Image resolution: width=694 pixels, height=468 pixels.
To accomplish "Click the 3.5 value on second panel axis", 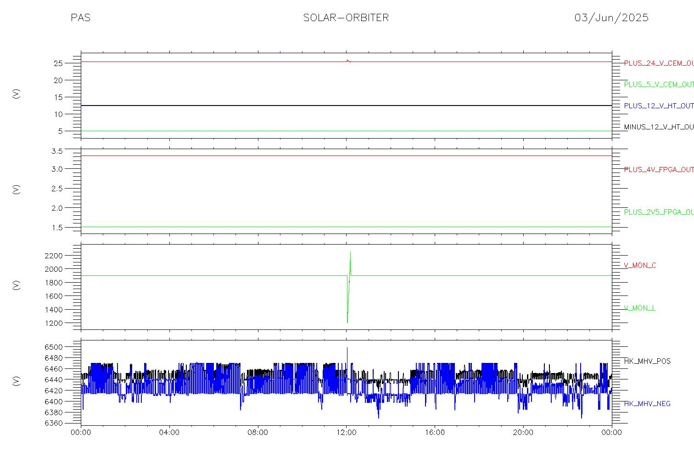I will click(57, 151).
